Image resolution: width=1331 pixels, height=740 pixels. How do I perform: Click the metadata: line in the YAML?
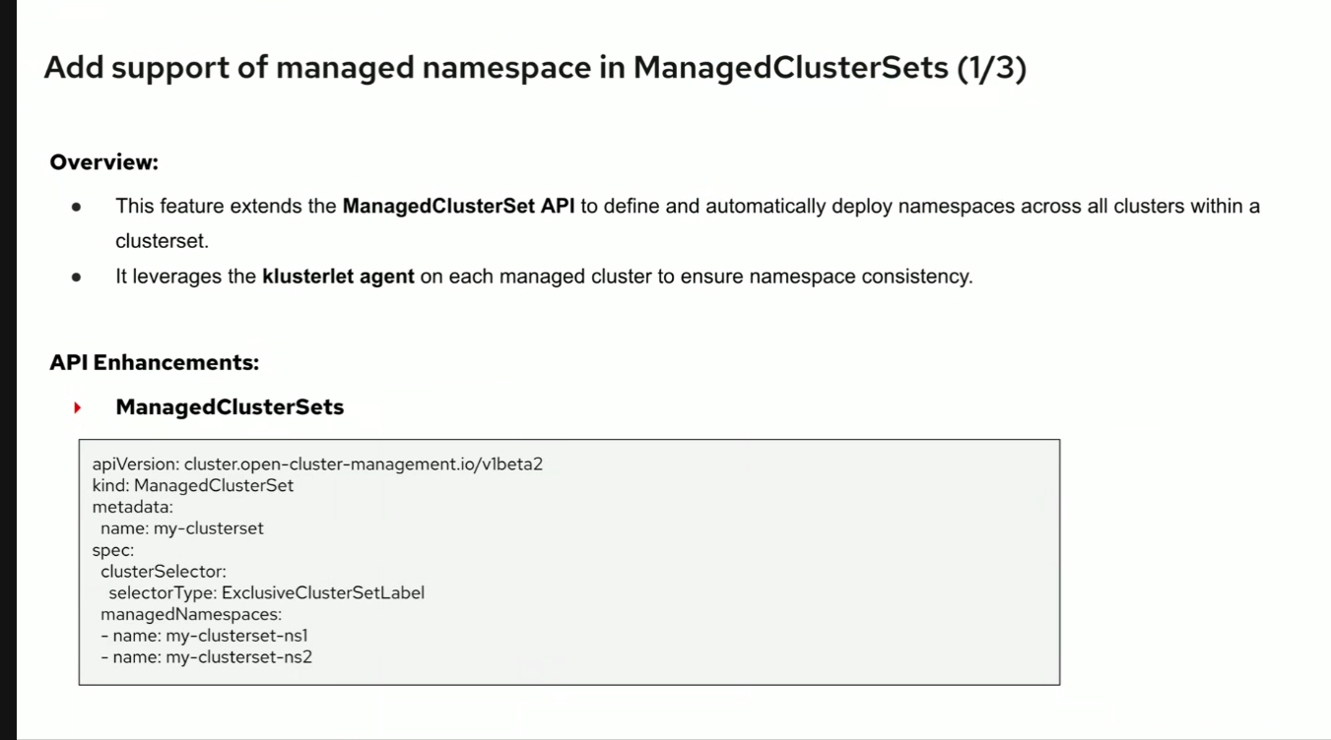coord(132,507)
